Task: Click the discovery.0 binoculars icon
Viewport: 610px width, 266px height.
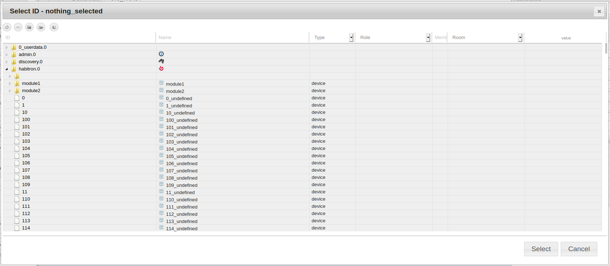Action: point(161,61)
